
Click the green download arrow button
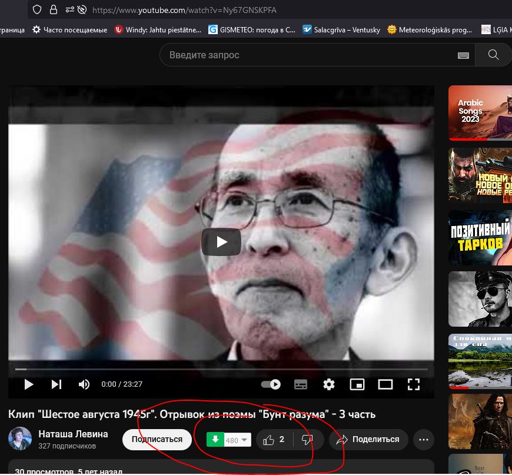(215, 440)
